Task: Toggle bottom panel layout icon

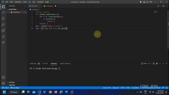Action: click(144, 2)
